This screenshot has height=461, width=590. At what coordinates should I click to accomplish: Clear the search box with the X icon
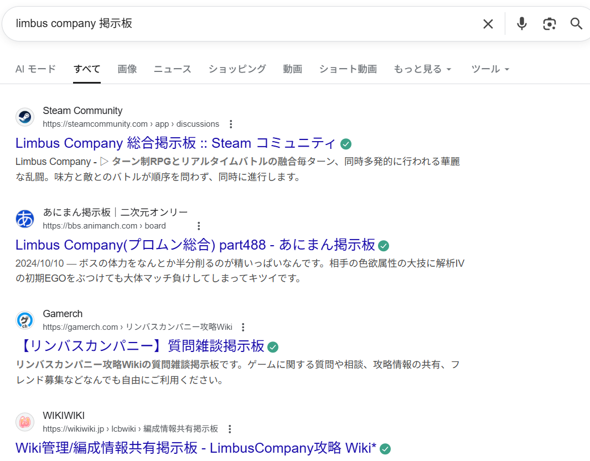point(488,24)
